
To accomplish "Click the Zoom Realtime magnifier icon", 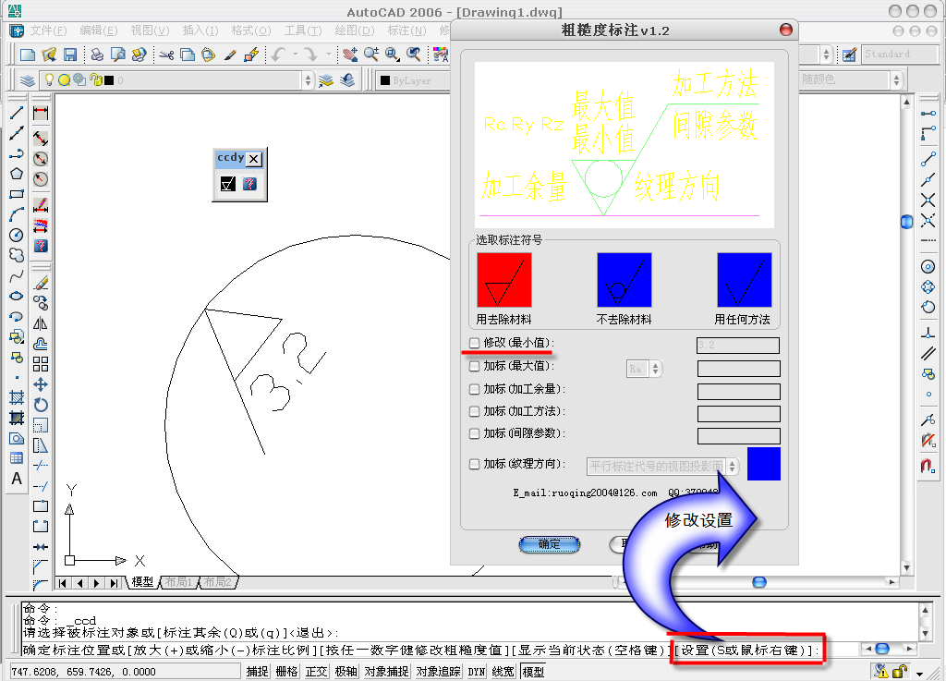I will [371, 55].
